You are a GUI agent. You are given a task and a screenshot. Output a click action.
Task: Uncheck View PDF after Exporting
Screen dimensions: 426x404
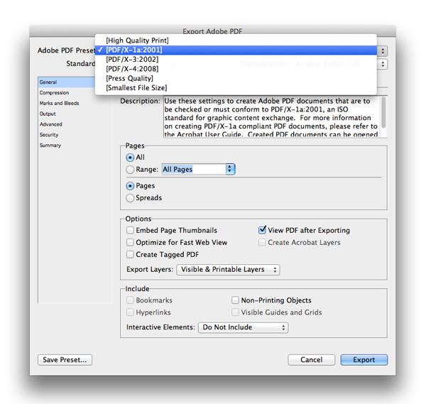pos(262,230)
